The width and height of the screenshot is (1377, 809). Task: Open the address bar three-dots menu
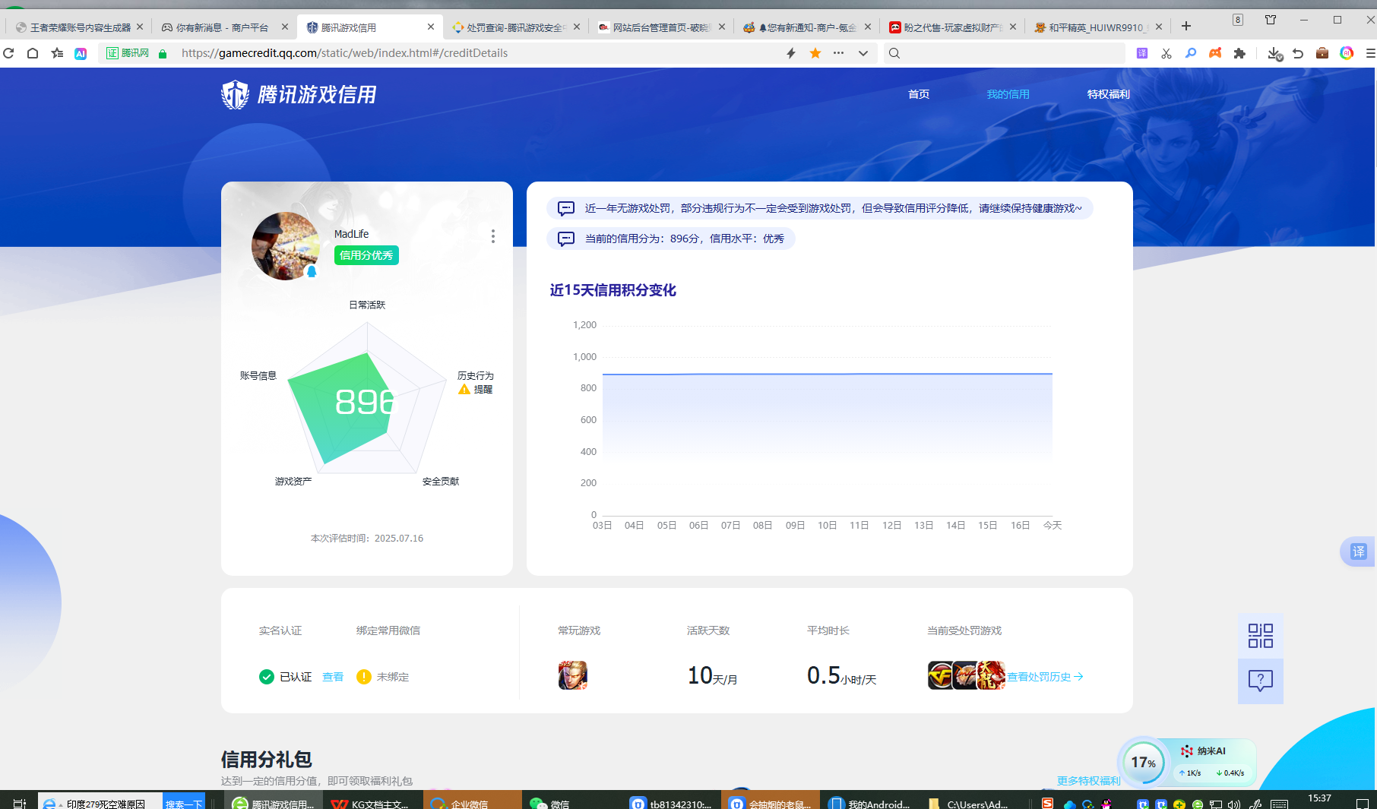pos(838,53)
